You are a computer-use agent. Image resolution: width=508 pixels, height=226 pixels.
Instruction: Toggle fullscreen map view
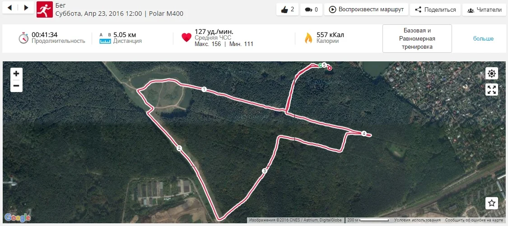pos(491,90)
